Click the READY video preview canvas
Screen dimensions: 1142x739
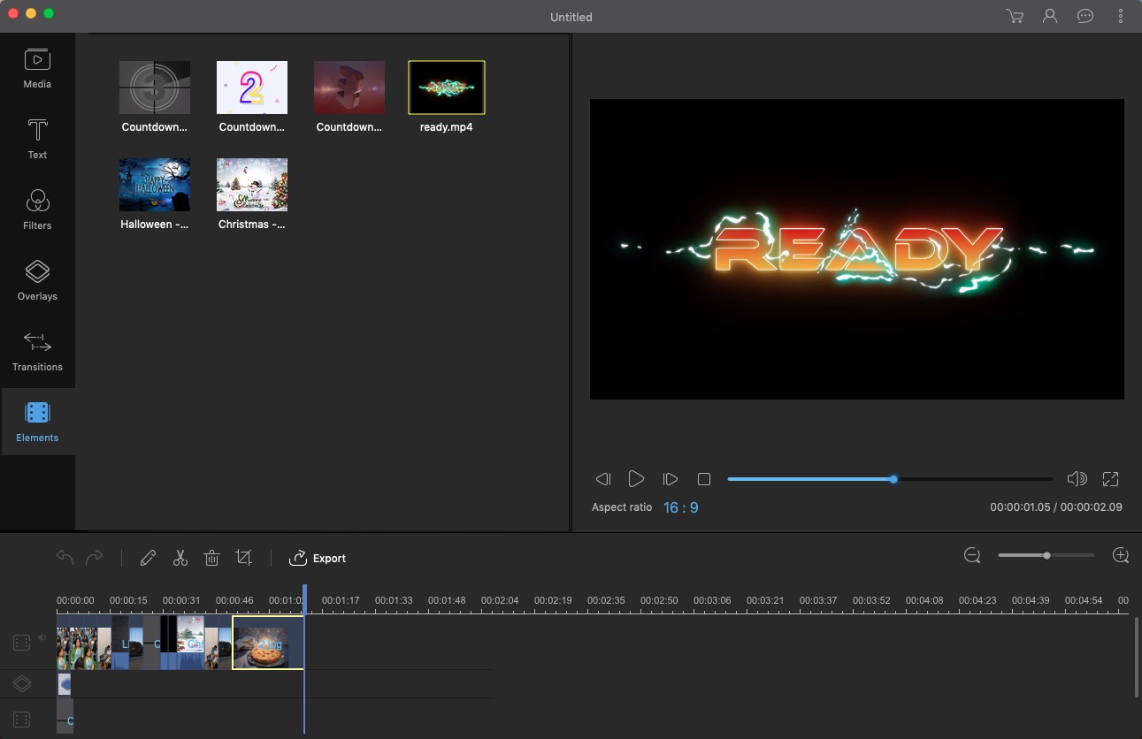click(857, 249)
